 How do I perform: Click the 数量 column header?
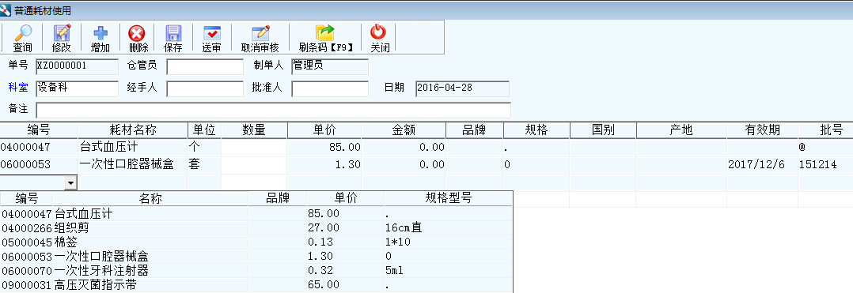click(x=254, y=130)
